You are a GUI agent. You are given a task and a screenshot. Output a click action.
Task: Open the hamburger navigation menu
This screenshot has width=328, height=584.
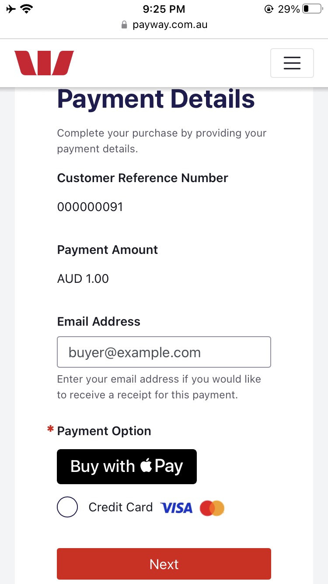click(292, 63)
